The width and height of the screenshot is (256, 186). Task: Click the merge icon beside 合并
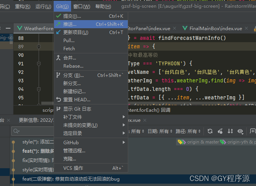click(58, 58)
